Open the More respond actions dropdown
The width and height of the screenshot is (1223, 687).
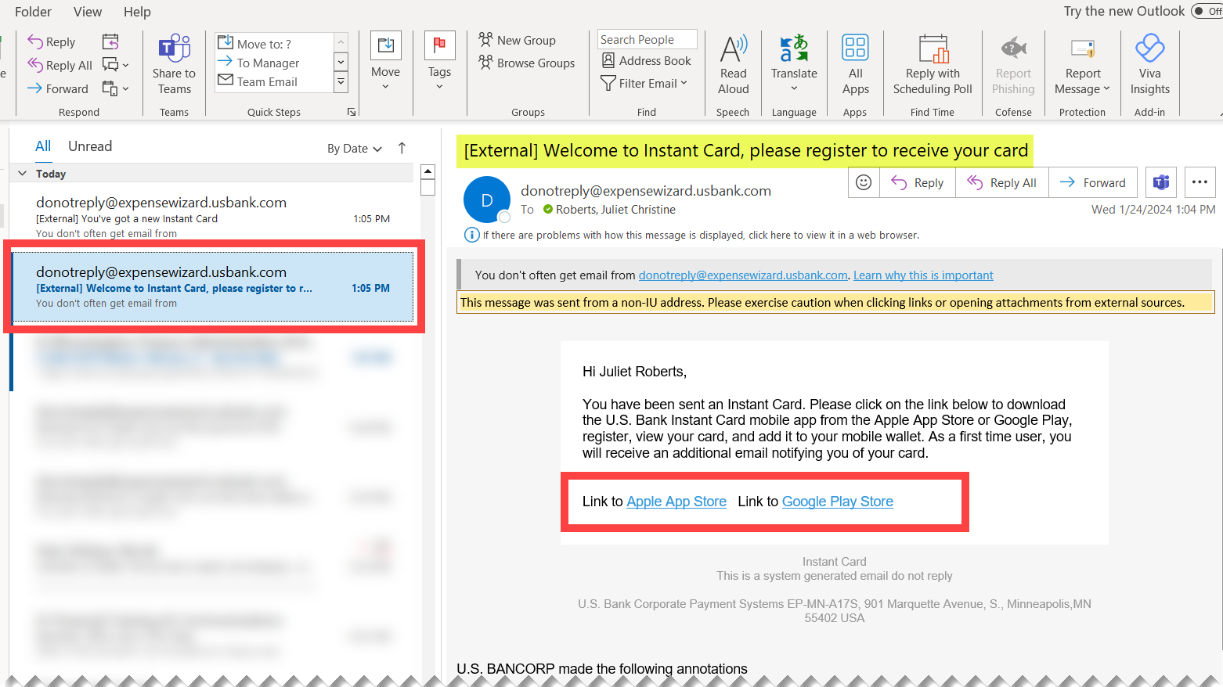(x=125, y=88)
